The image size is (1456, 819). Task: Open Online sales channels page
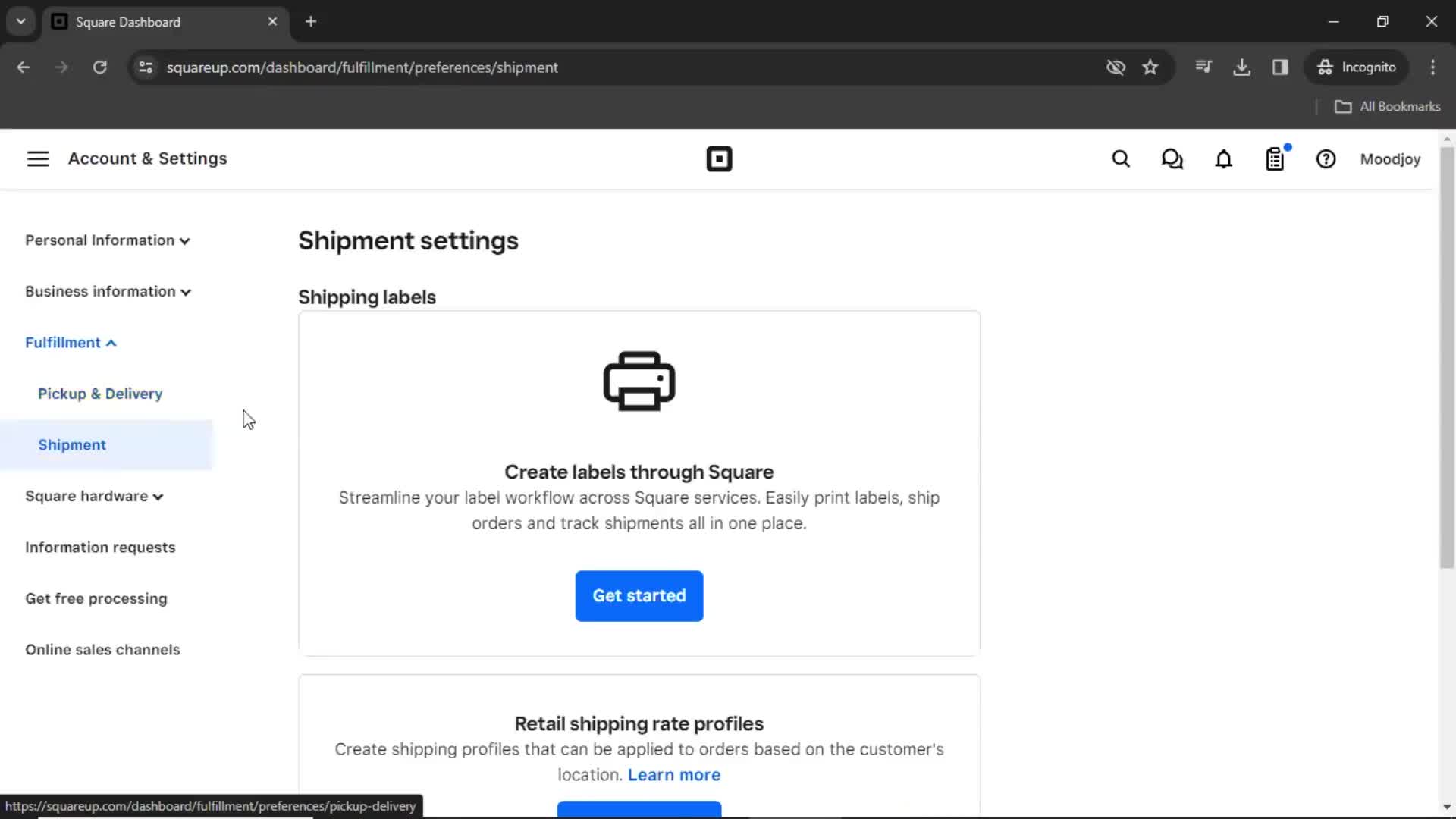click(x=102, y=650)
